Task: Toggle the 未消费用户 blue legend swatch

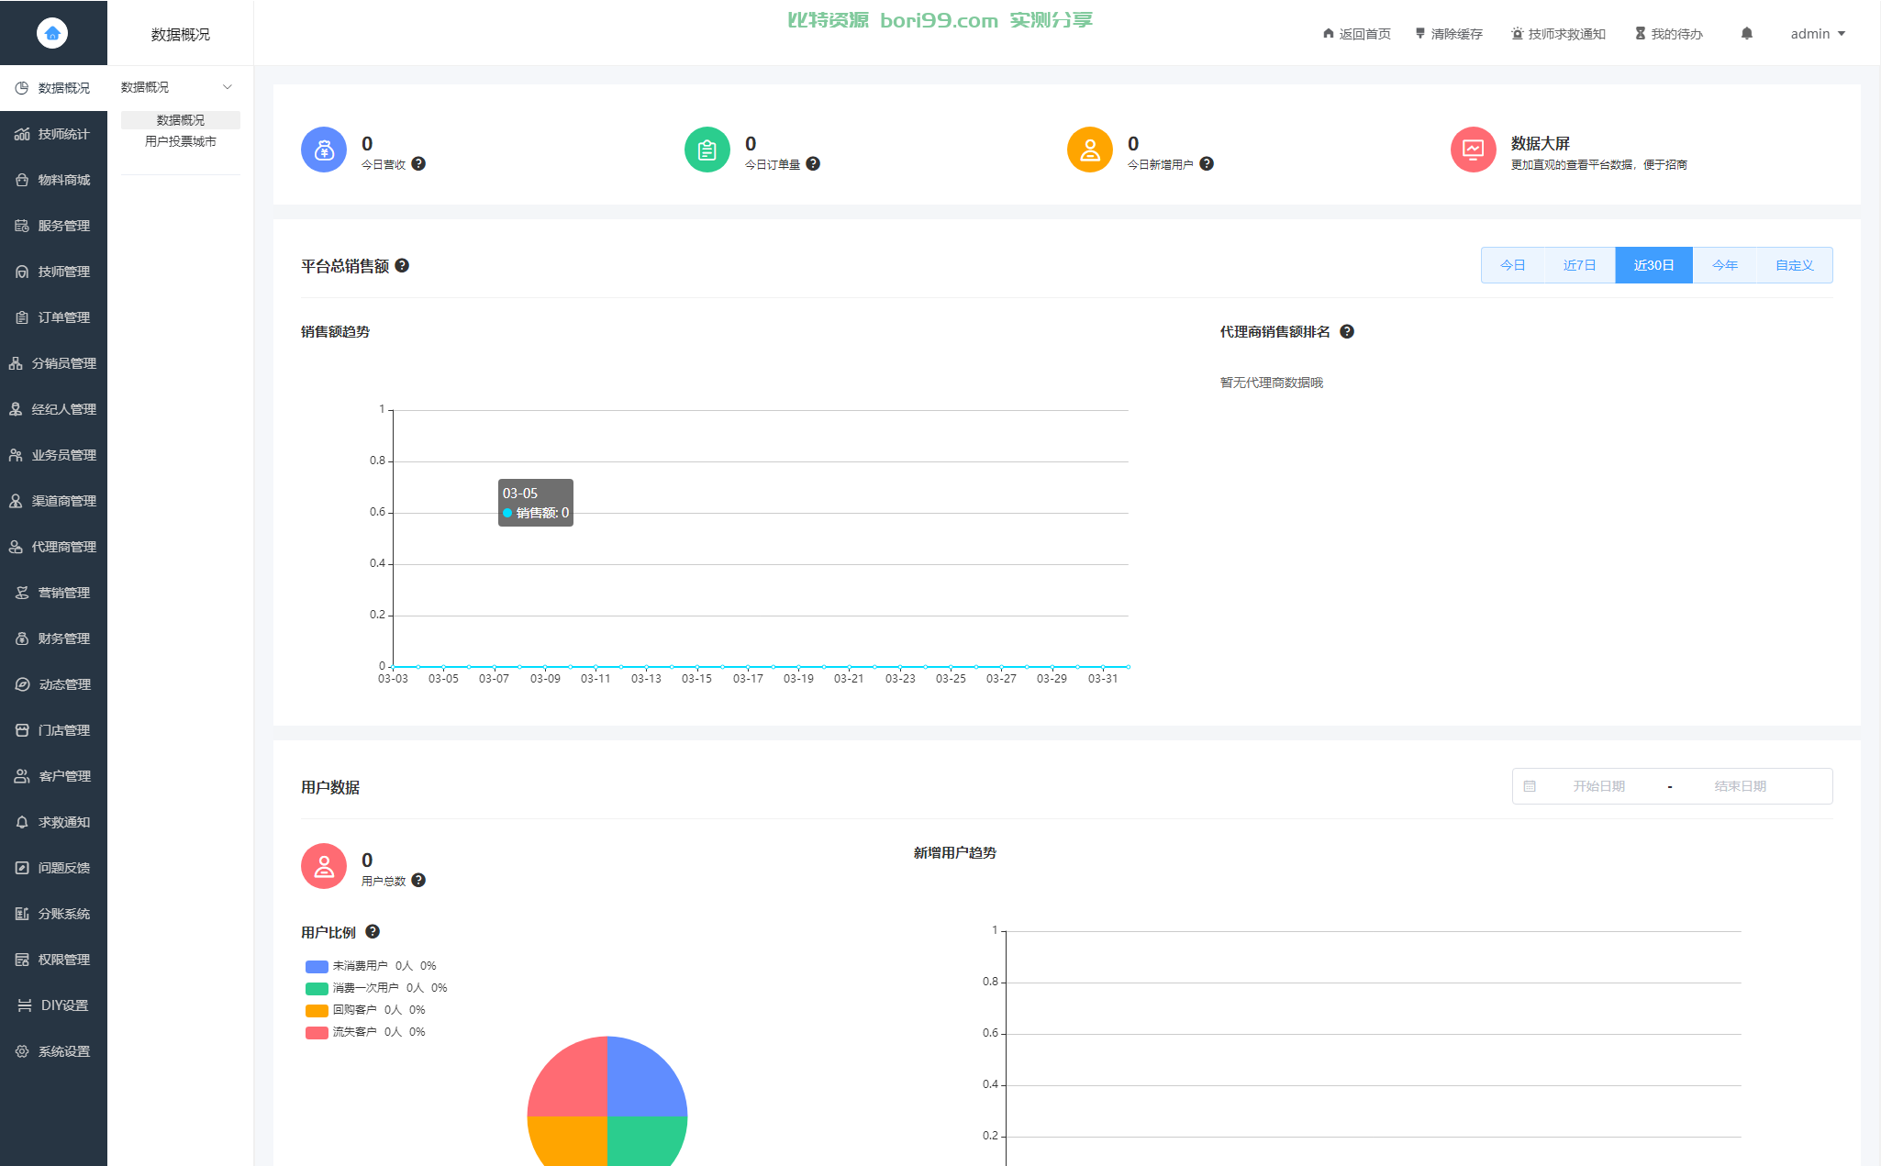Action: click(x=317, y=966)
